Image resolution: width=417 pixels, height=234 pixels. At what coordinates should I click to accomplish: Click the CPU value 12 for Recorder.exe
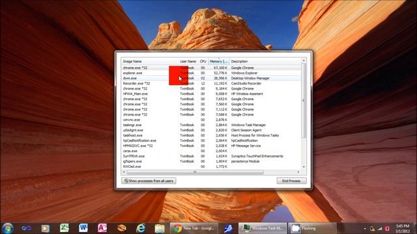(203, 83)
